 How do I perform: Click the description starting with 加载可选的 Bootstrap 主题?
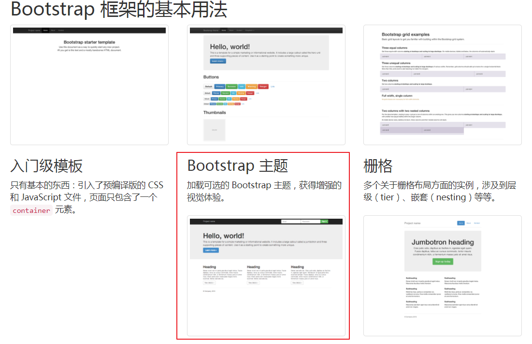264,191
